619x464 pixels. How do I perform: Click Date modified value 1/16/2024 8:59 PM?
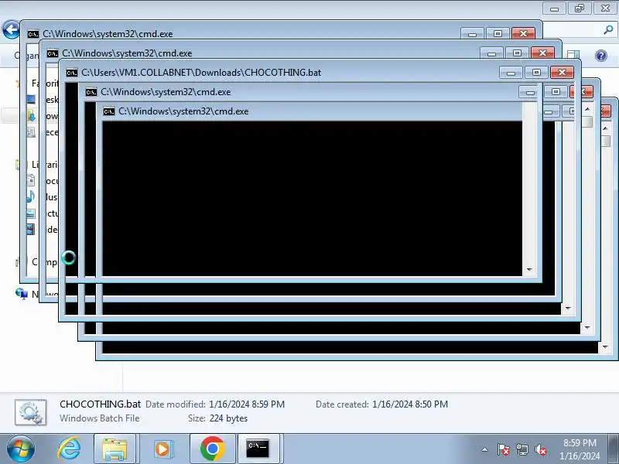pos(247,404)
